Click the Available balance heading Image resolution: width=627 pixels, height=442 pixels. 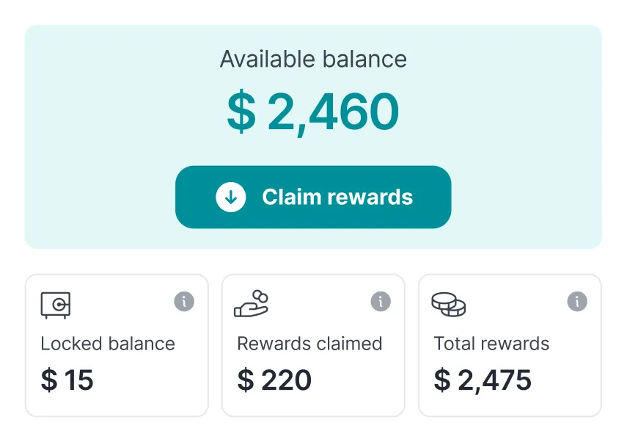click(x=313, y=59)
